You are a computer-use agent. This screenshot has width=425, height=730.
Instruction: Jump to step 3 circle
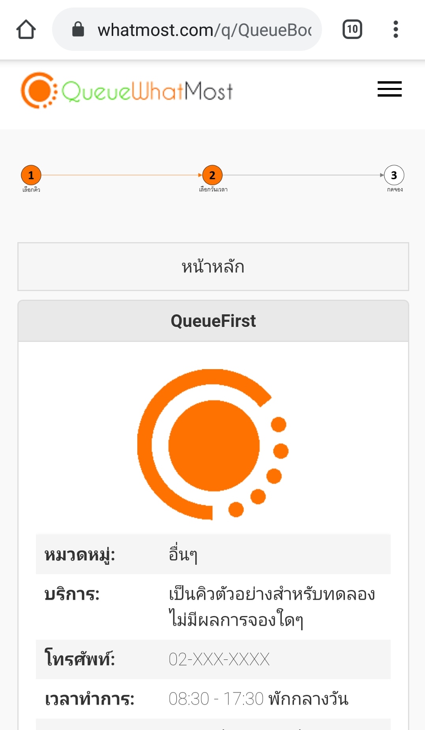tap(394, 175)
